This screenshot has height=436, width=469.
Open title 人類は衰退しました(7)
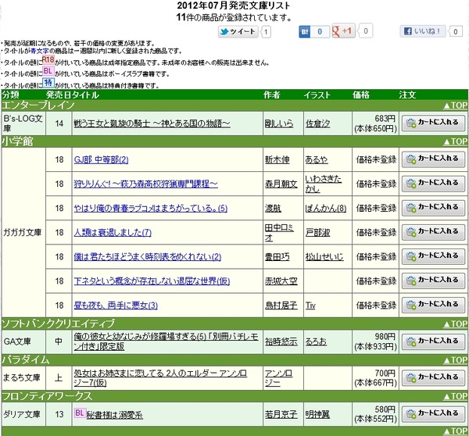113,232
